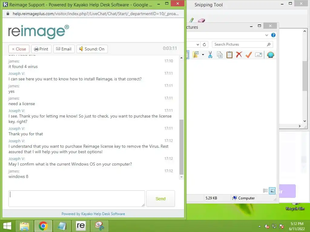Click the Snipping Tool vertical scrollbar thumb
The height and width of the screenshot is (232, 310).
point(305,76)
